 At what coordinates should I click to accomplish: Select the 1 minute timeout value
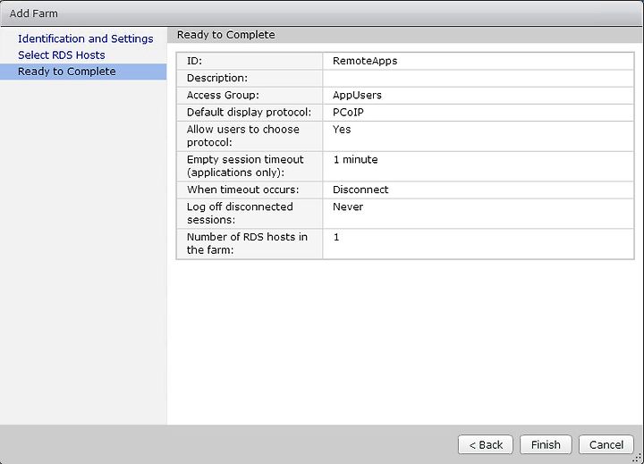click(355, 160)
